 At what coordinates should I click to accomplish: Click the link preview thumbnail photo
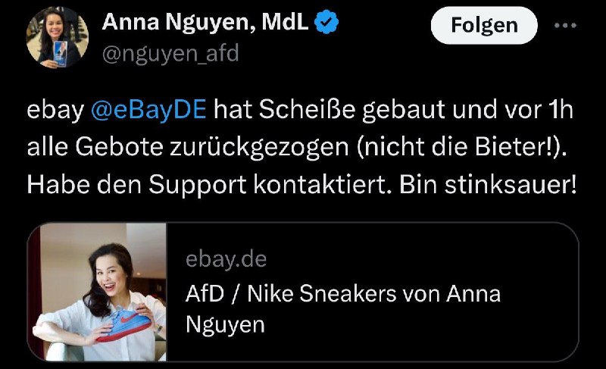(x=98, y=292)
